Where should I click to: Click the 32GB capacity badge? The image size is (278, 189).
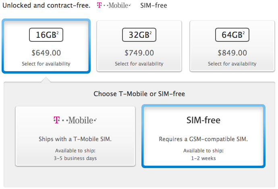(139, 35)
